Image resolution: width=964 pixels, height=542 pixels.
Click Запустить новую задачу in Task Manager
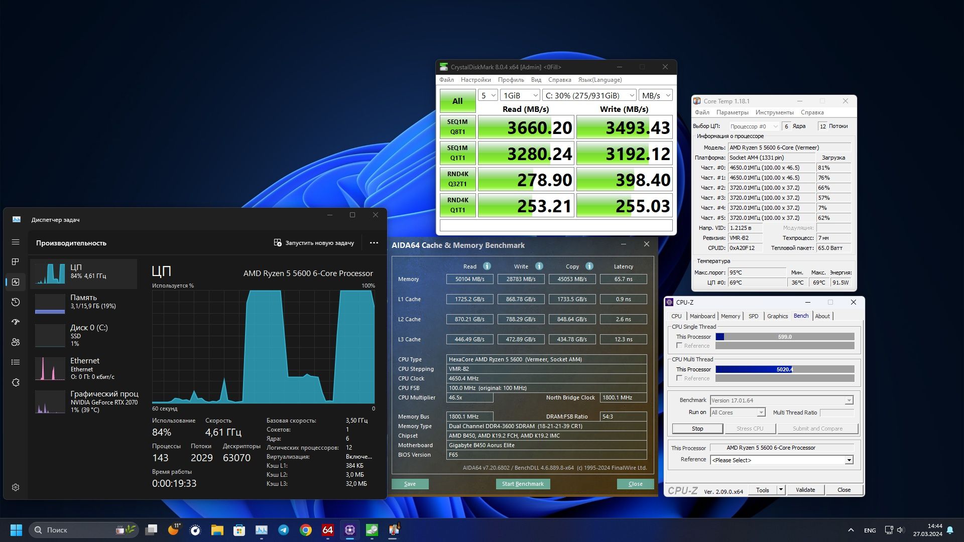314,243
